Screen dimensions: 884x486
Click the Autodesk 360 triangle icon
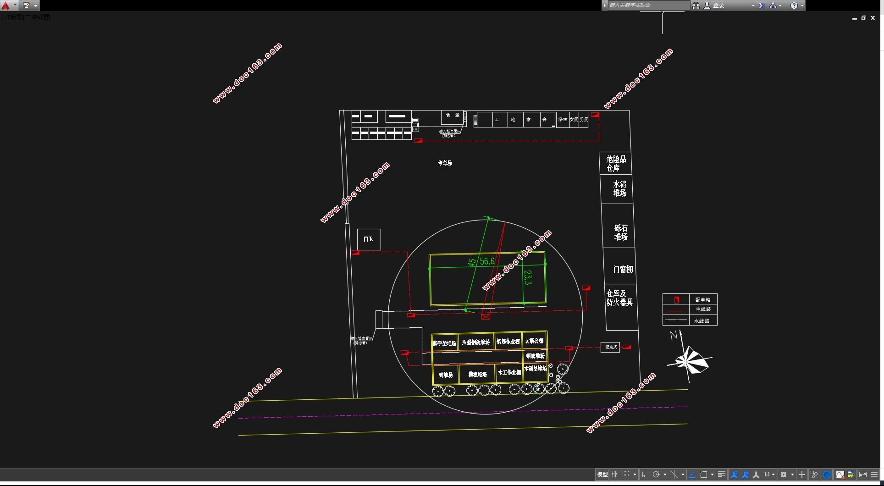click(x=773, y=6)
